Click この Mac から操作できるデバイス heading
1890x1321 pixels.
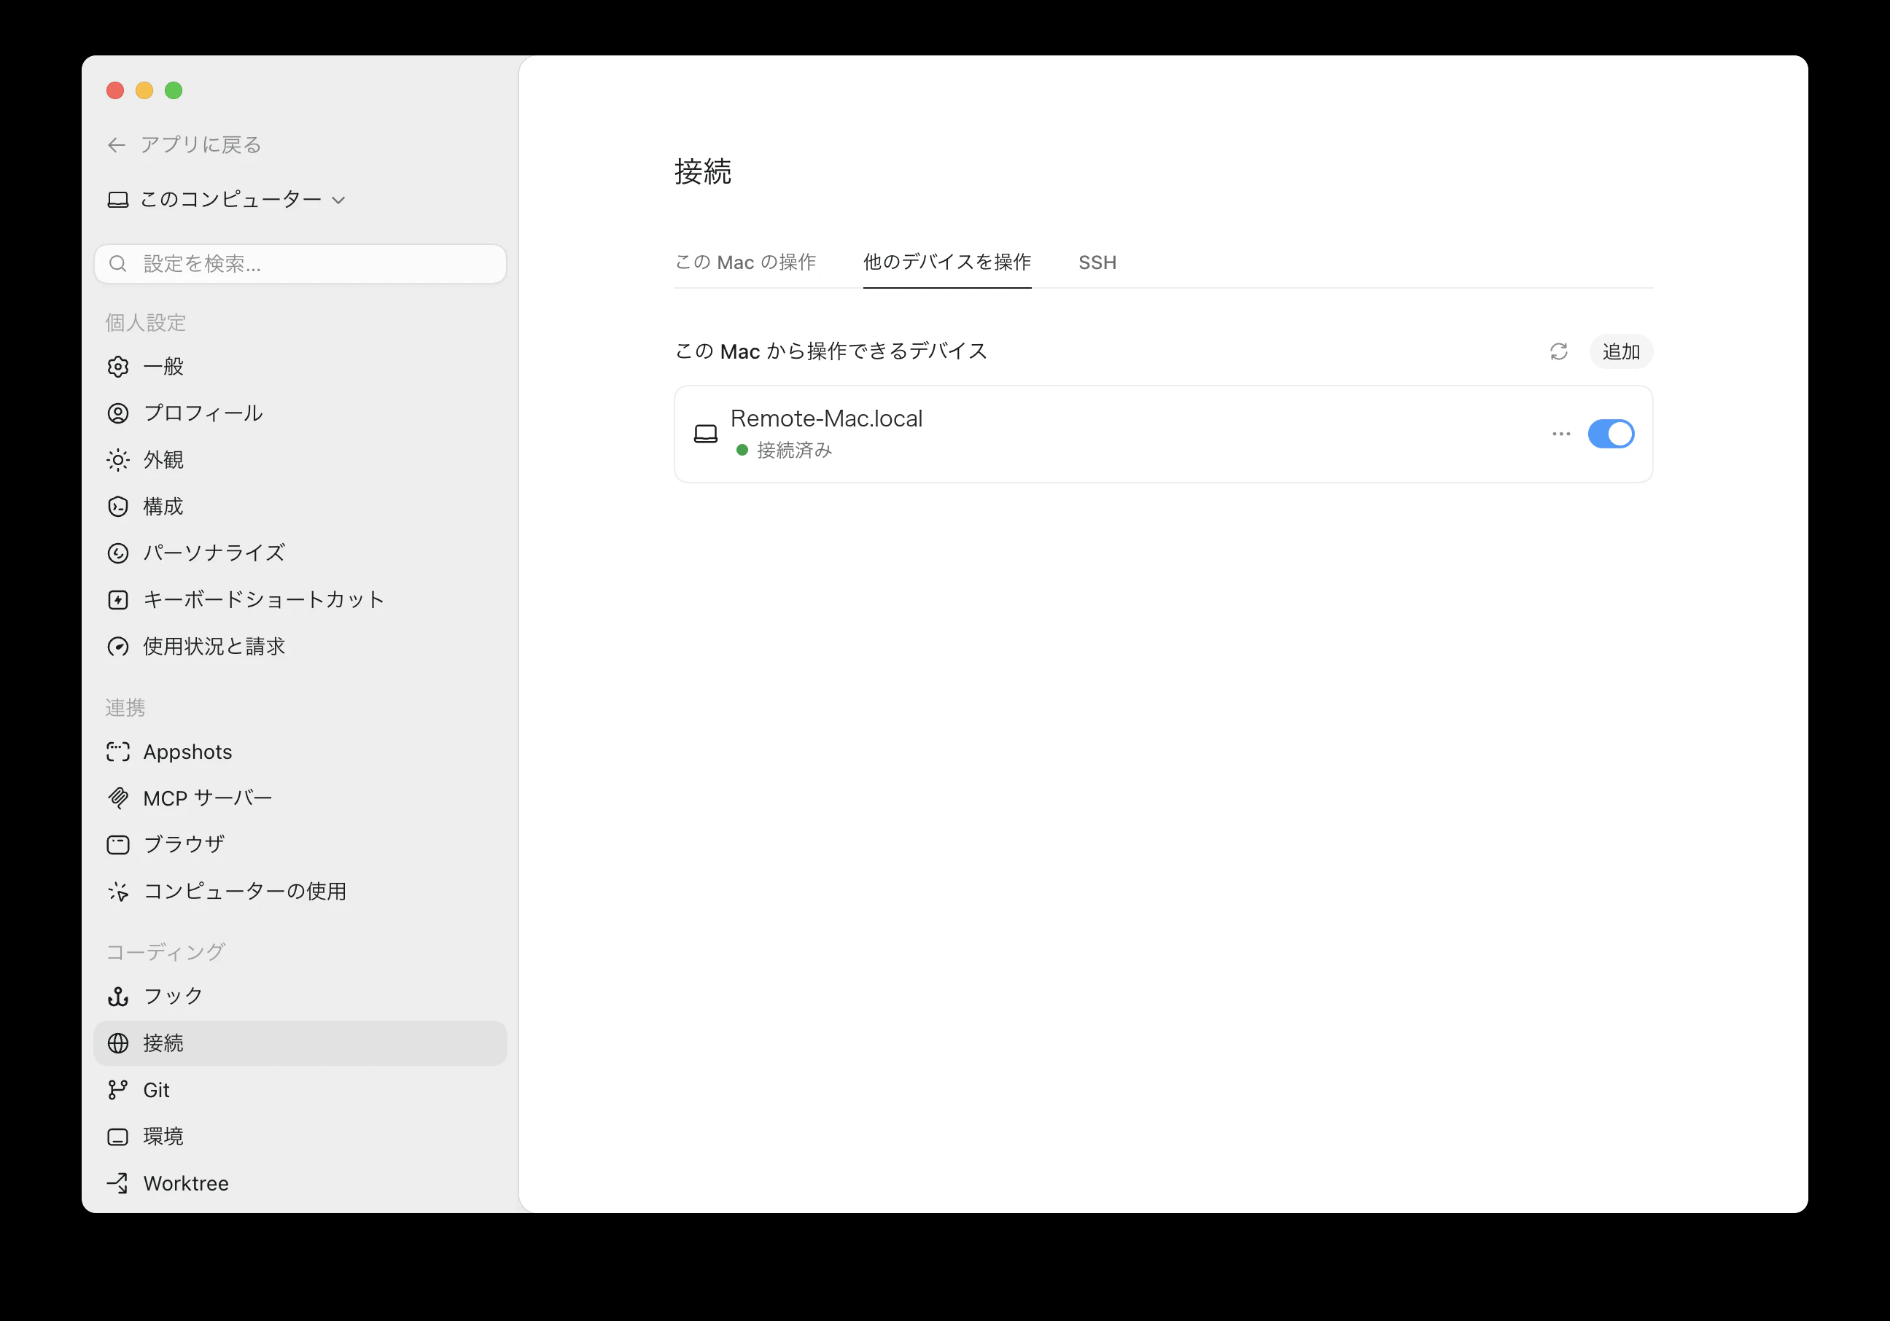click(831, 351)
